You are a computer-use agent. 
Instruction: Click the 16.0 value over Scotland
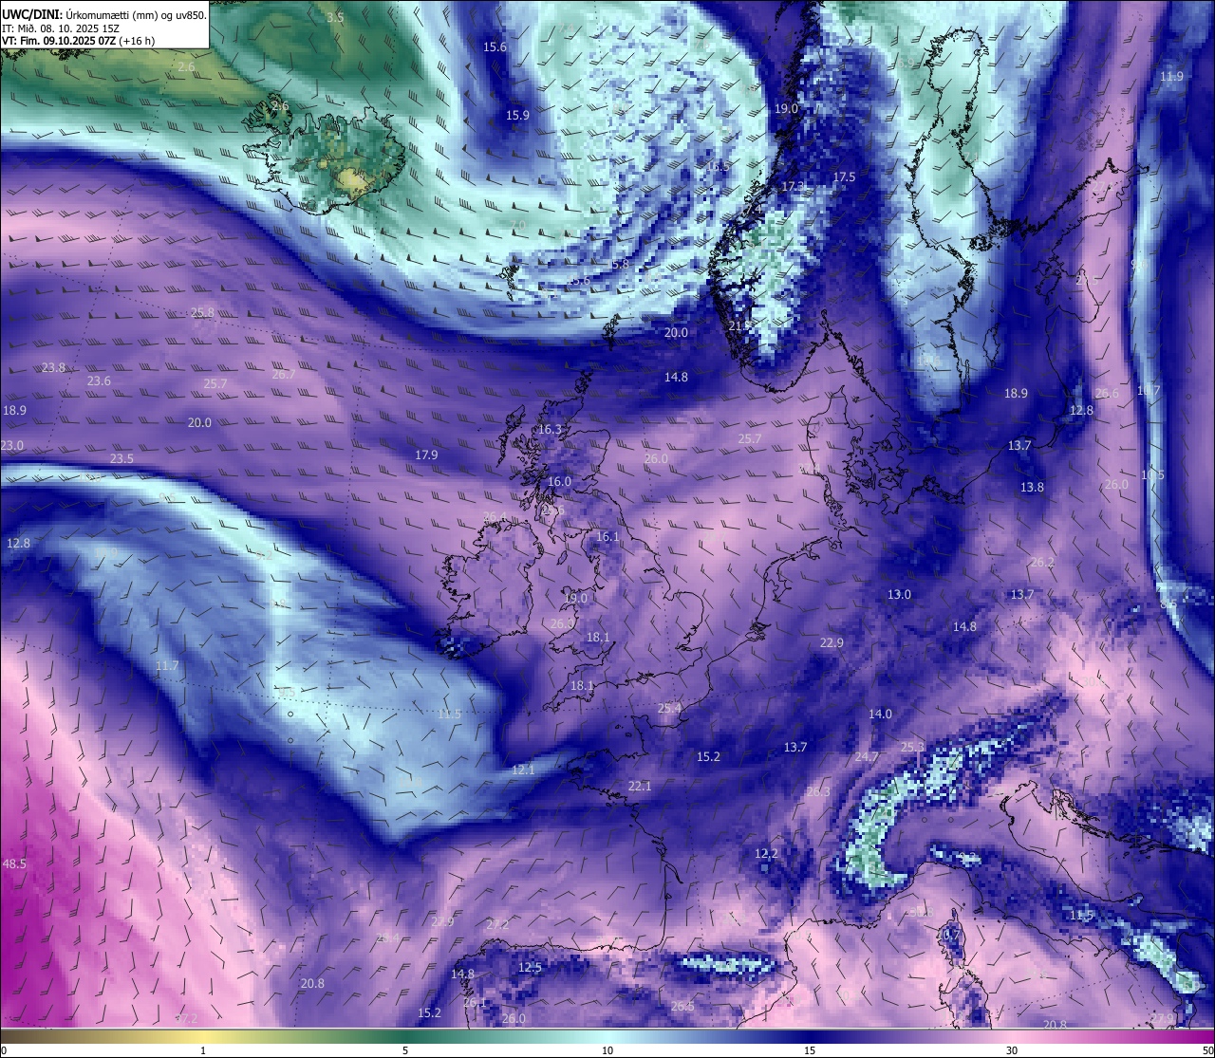[x=559, y=482]
